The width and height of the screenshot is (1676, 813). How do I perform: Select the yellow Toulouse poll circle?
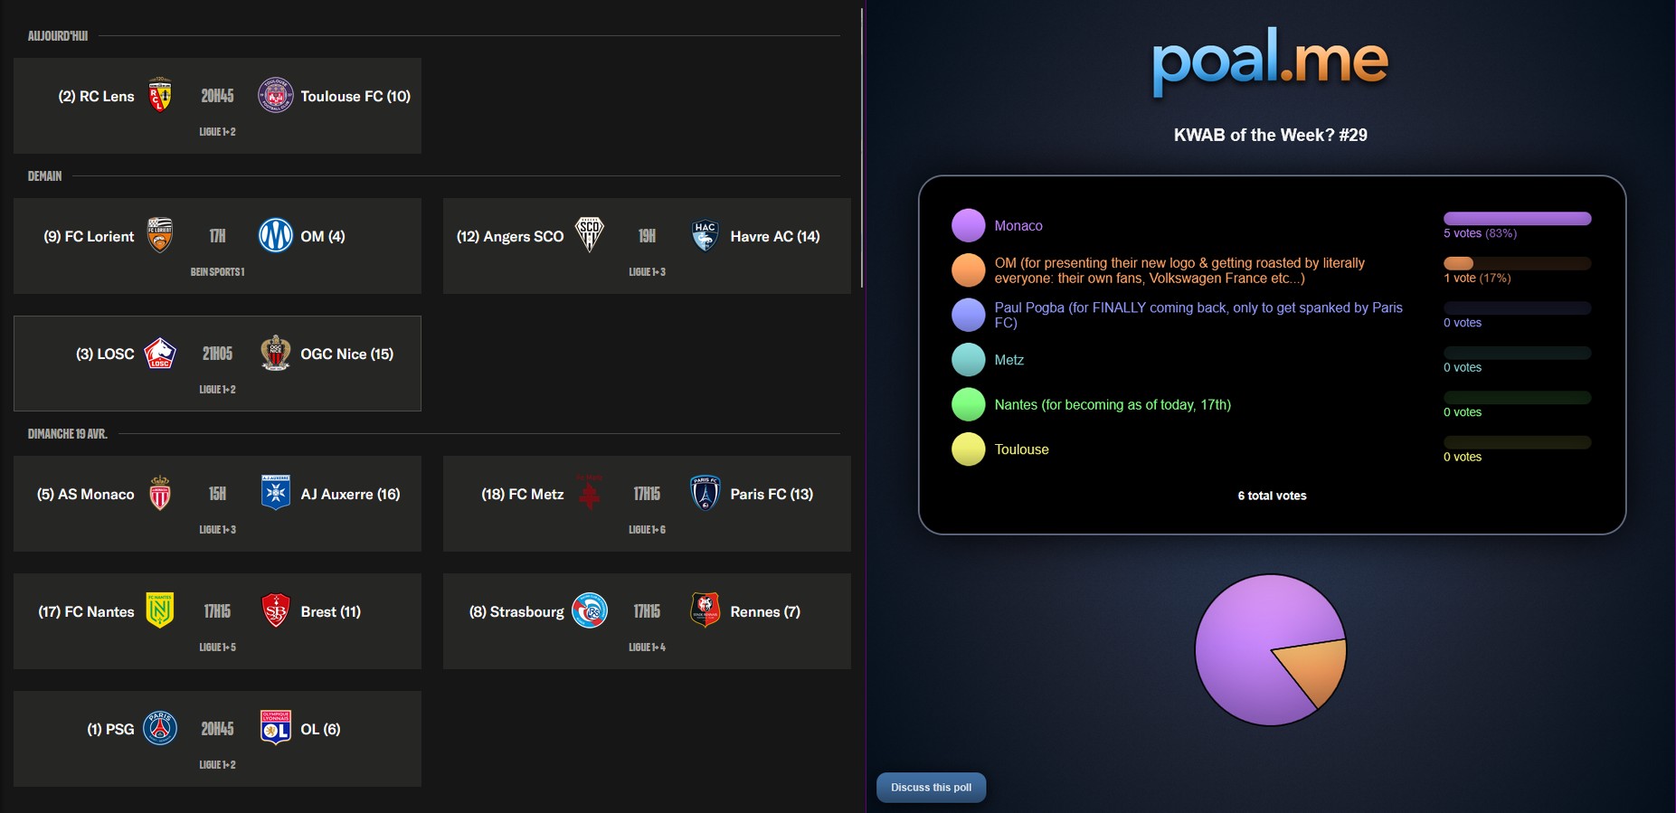coord(968,449)
